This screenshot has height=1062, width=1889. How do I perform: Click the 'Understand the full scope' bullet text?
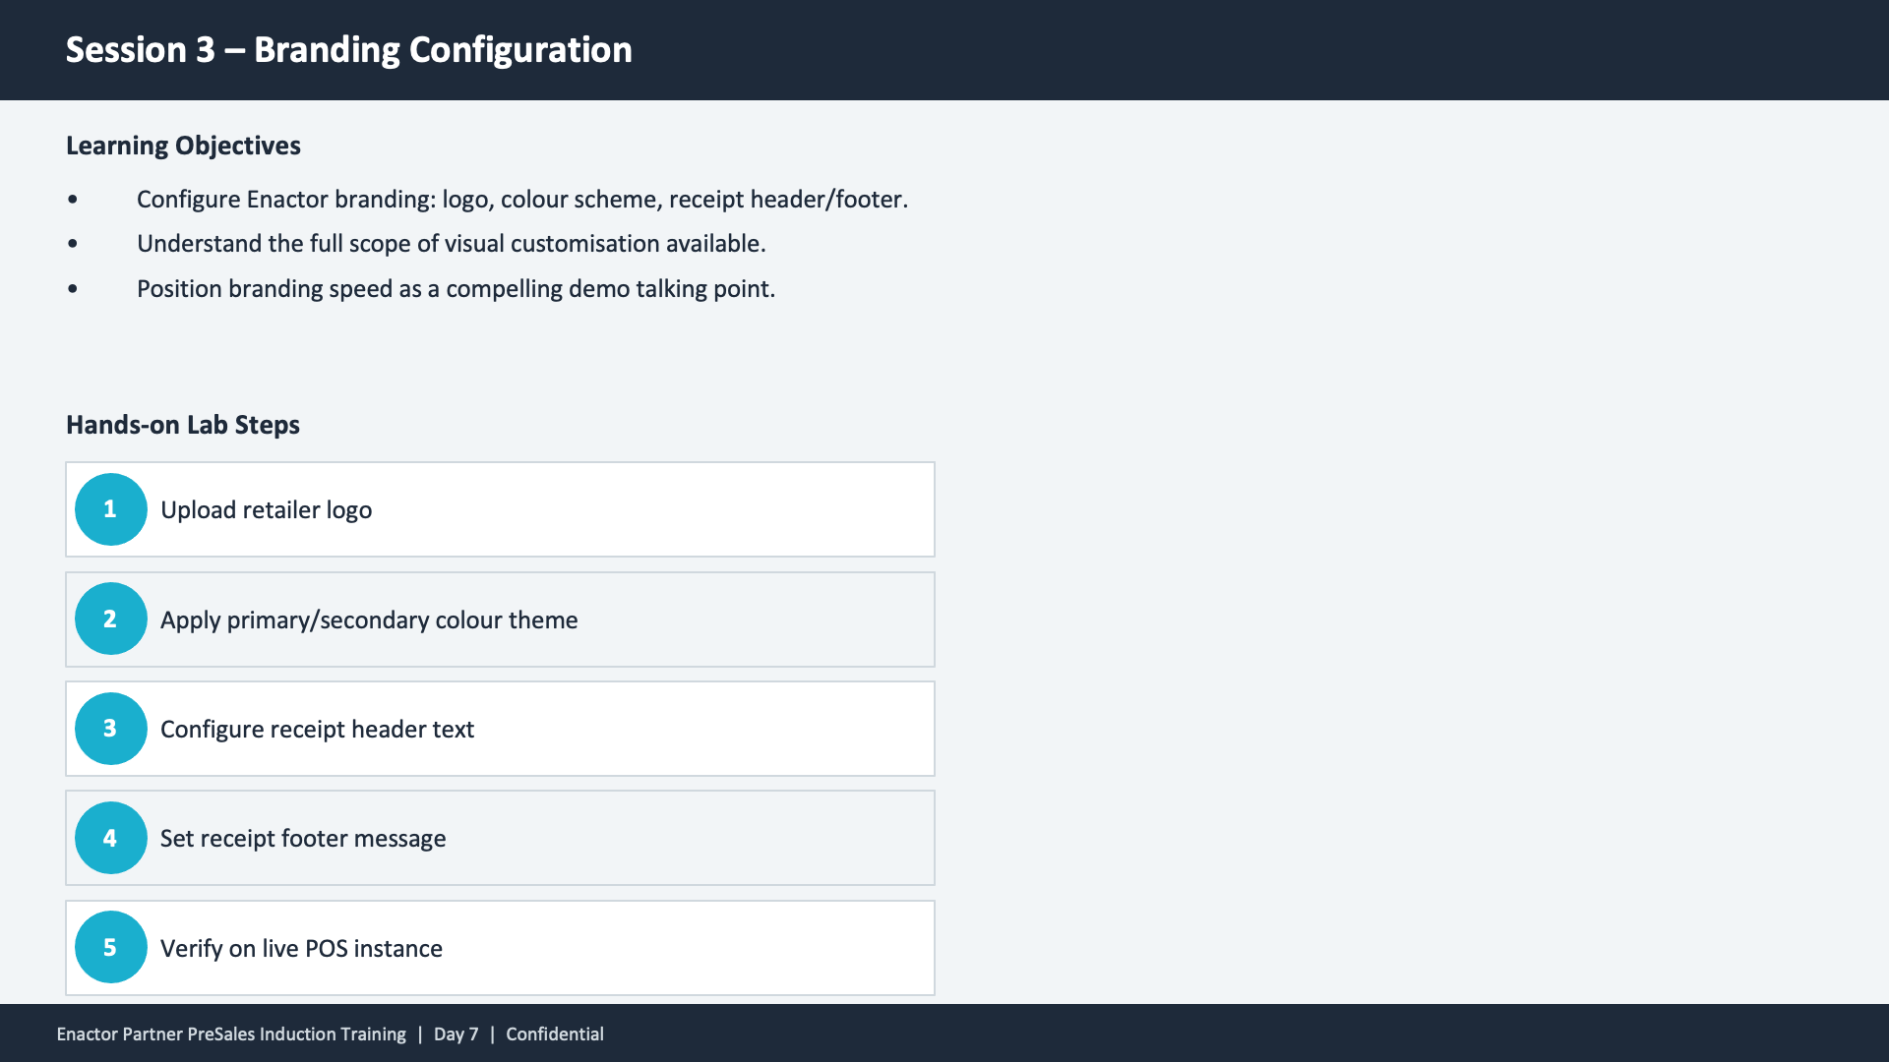coord(451,244)
